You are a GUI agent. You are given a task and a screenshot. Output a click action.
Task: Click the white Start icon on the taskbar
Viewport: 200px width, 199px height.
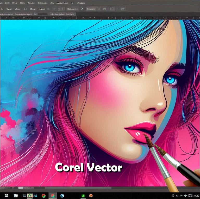point(7,196)
